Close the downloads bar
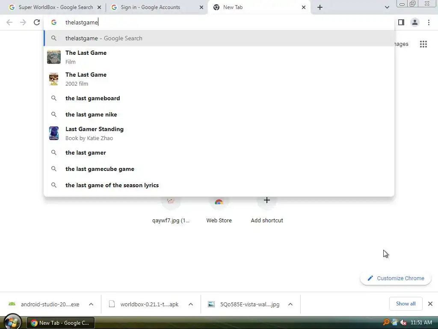This screenshot has width=438, height=329. tap(430, 304)
